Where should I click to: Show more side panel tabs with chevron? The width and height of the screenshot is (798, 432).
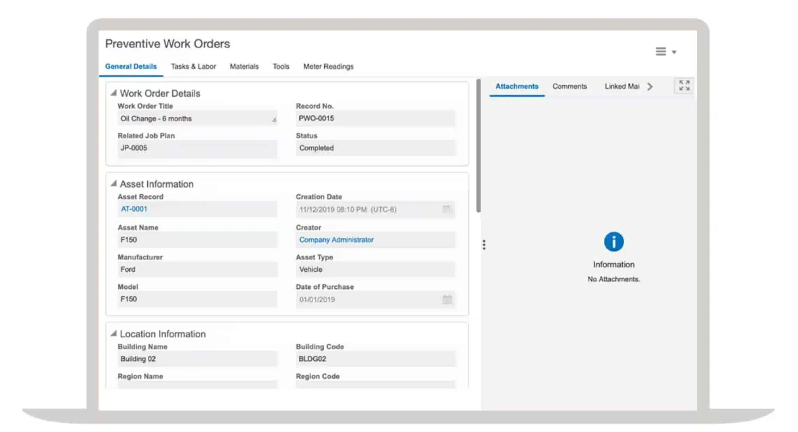click(x=650, y=86)
